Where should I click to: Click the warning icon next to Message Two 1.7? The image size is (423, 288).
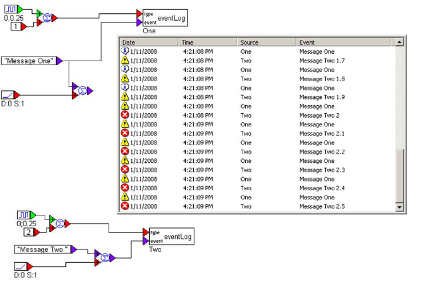(125, 60)
